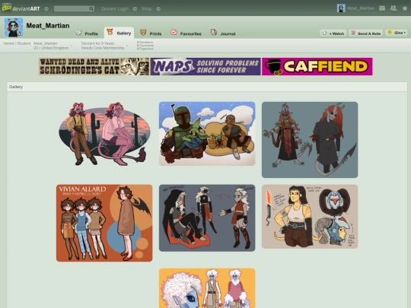Click the Meat_Martian username heading
This screenshot has height=308, width=411.
point(48,26)
